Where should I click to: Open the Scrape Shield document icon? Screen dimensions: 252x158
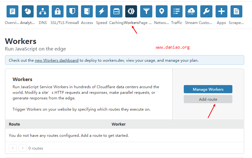[236, 12]
